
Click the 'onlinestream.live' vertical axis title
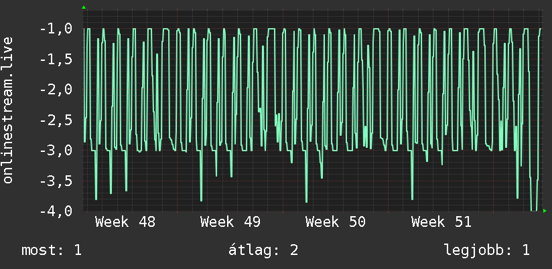tap(7, 110)
